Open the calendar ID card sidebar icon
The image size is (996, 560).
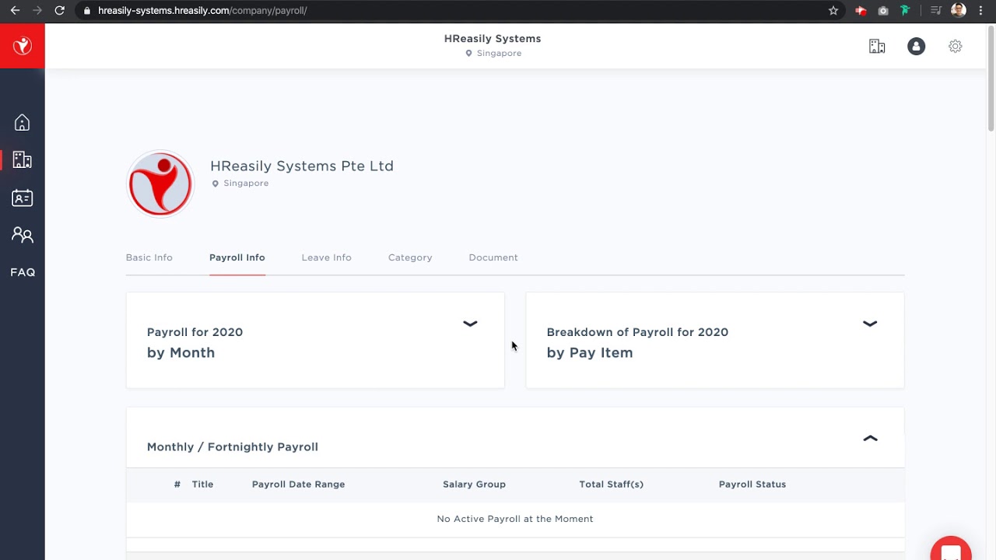[x=23, y=198]
